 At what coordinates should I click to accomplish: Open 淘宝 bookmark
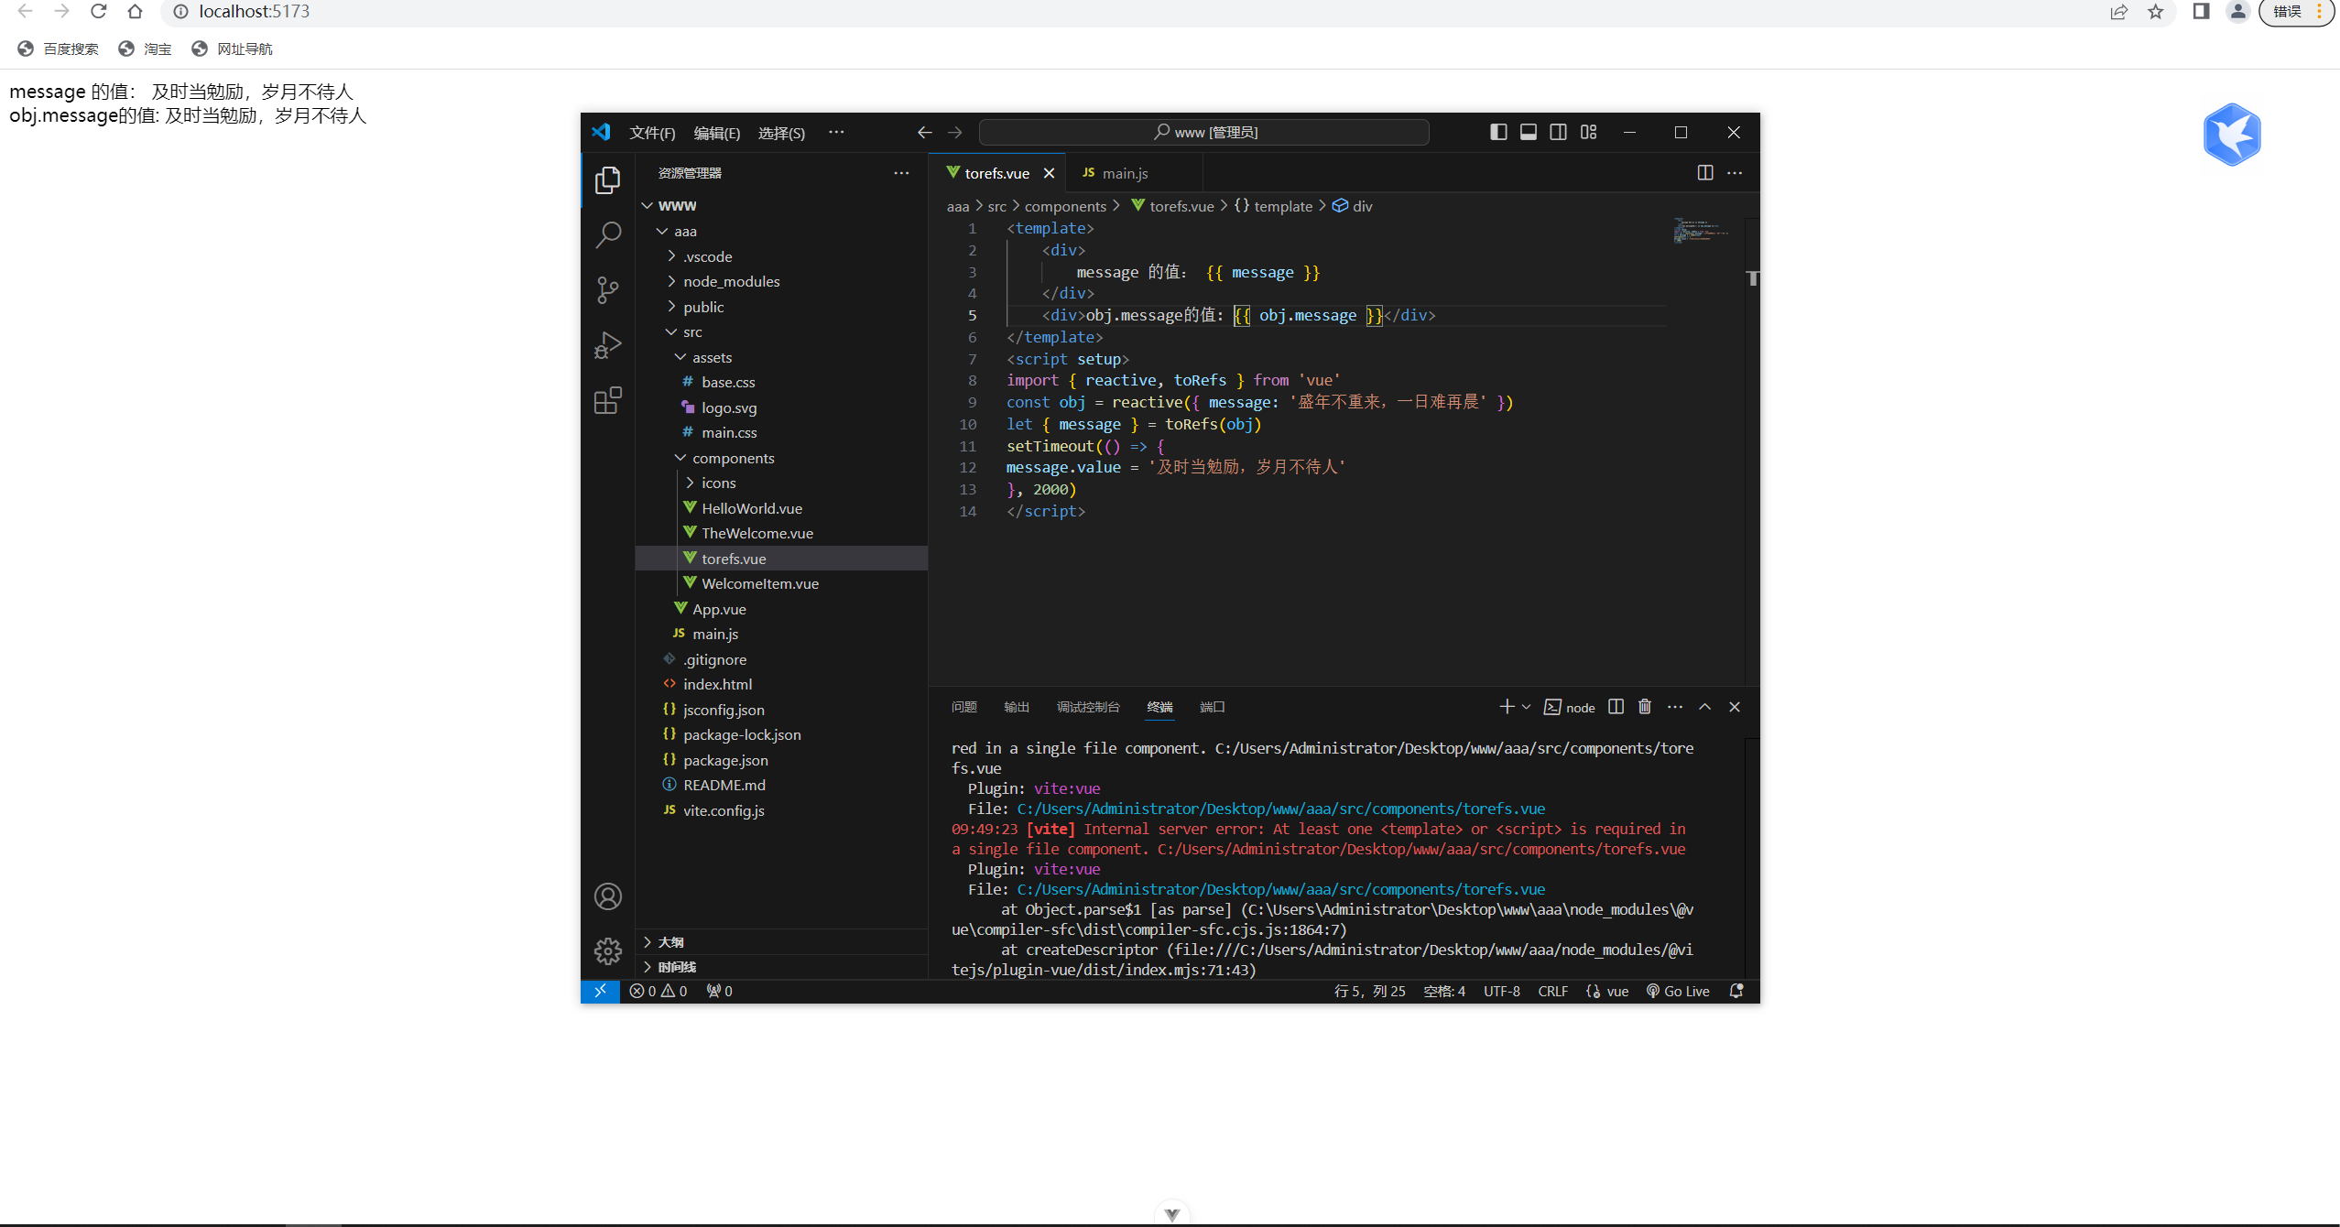point(146,49)
